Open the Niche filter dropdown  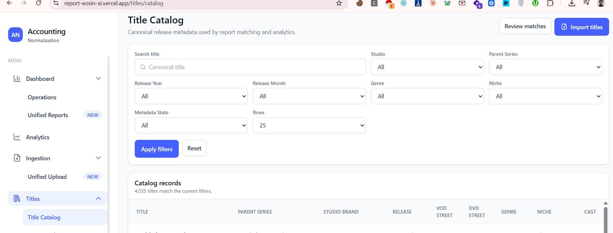(x=545, y=96)
